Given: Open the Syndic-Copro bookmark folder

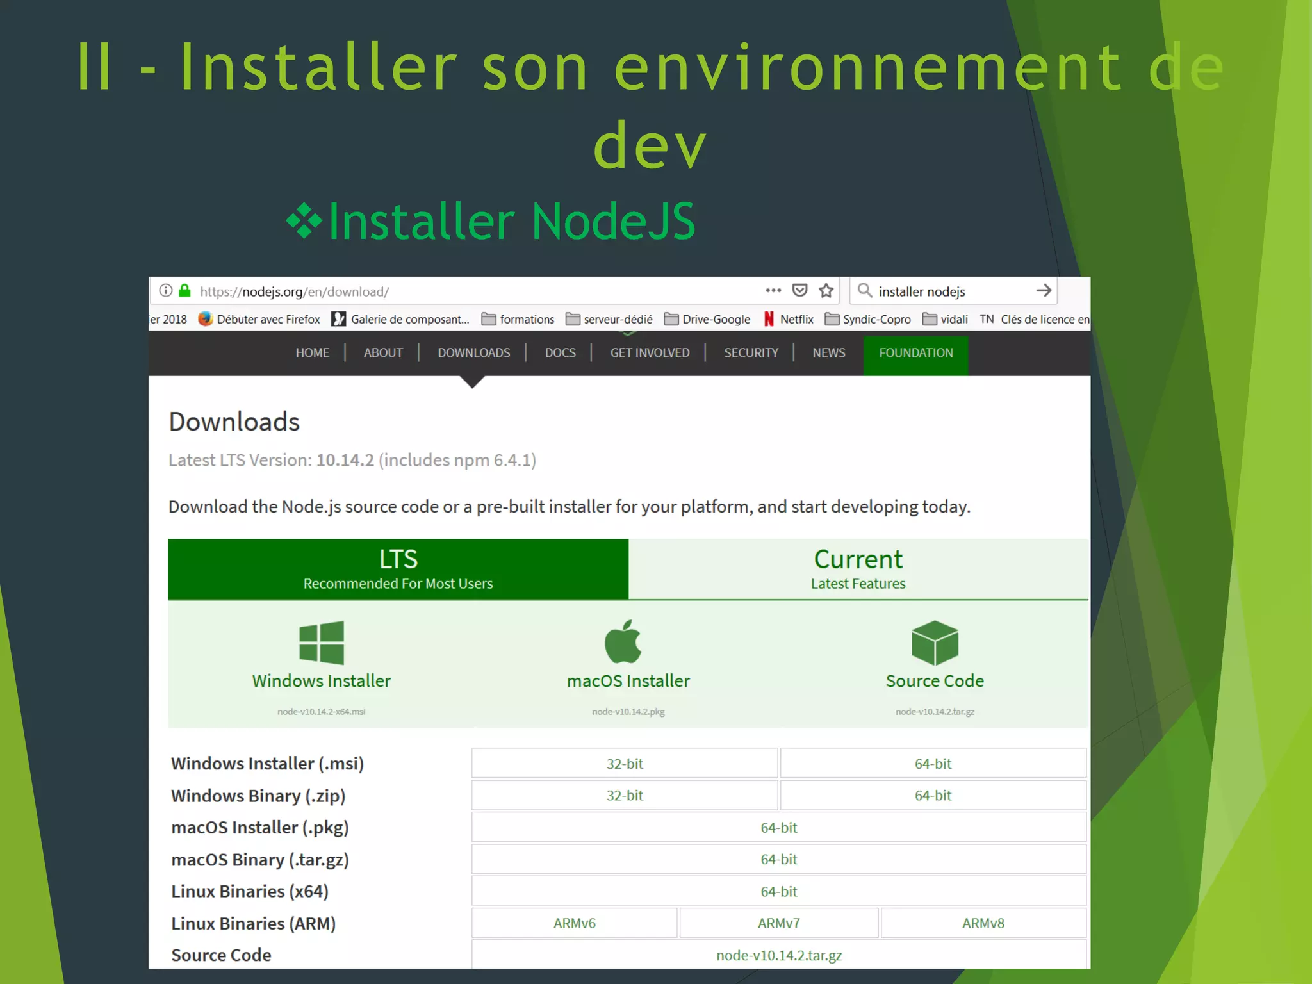Looking at the screenshot, I should tap(867, 319).
